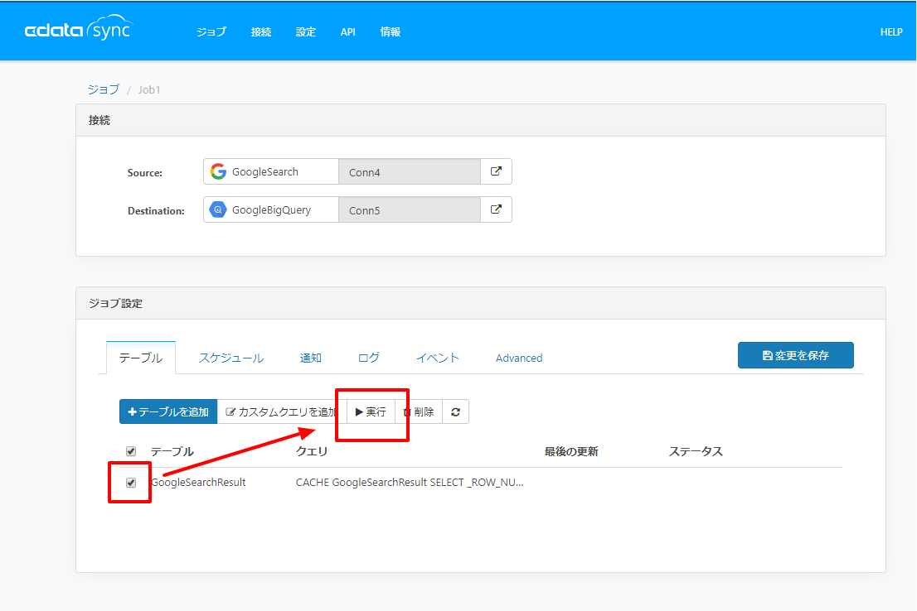Click the GoogleSearchResult table name
The height and width of the screenshot is (611, 917).
[198, 483]
